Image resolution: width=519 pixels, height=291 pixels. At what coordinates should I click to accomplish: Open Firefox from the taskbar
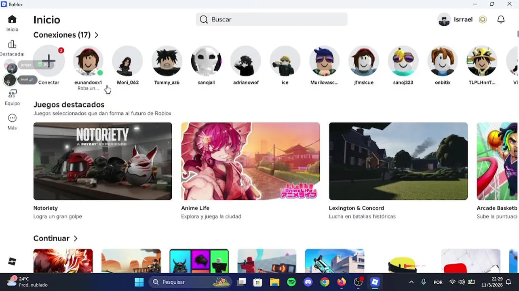tap(342, 282)
